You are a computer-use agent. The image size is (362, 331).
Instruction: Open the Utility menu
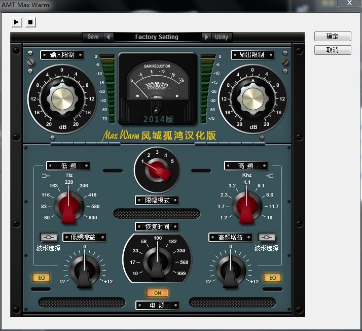click(222, 37)
